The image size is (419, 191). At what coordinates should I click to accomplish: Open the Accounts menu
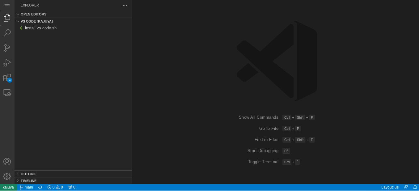pyautogui.click(x=7, y=162)
